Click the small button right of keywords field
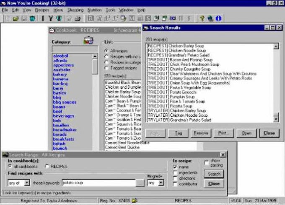Viewport: 285px width, 205px height. tap(140, 183)
